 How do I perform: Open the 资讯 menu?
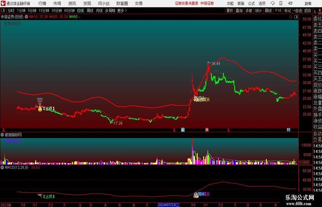coord(72,3)
